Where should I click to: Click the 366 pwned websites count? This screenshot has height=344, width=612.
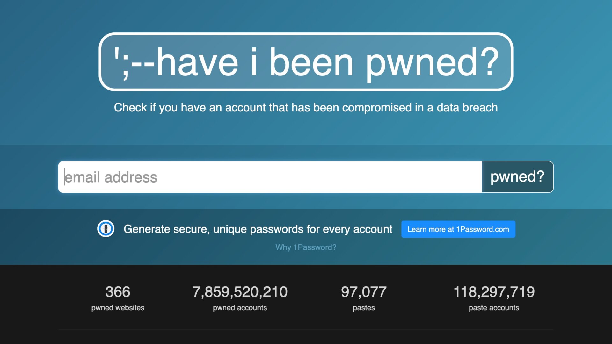click(x=118, y=292)
